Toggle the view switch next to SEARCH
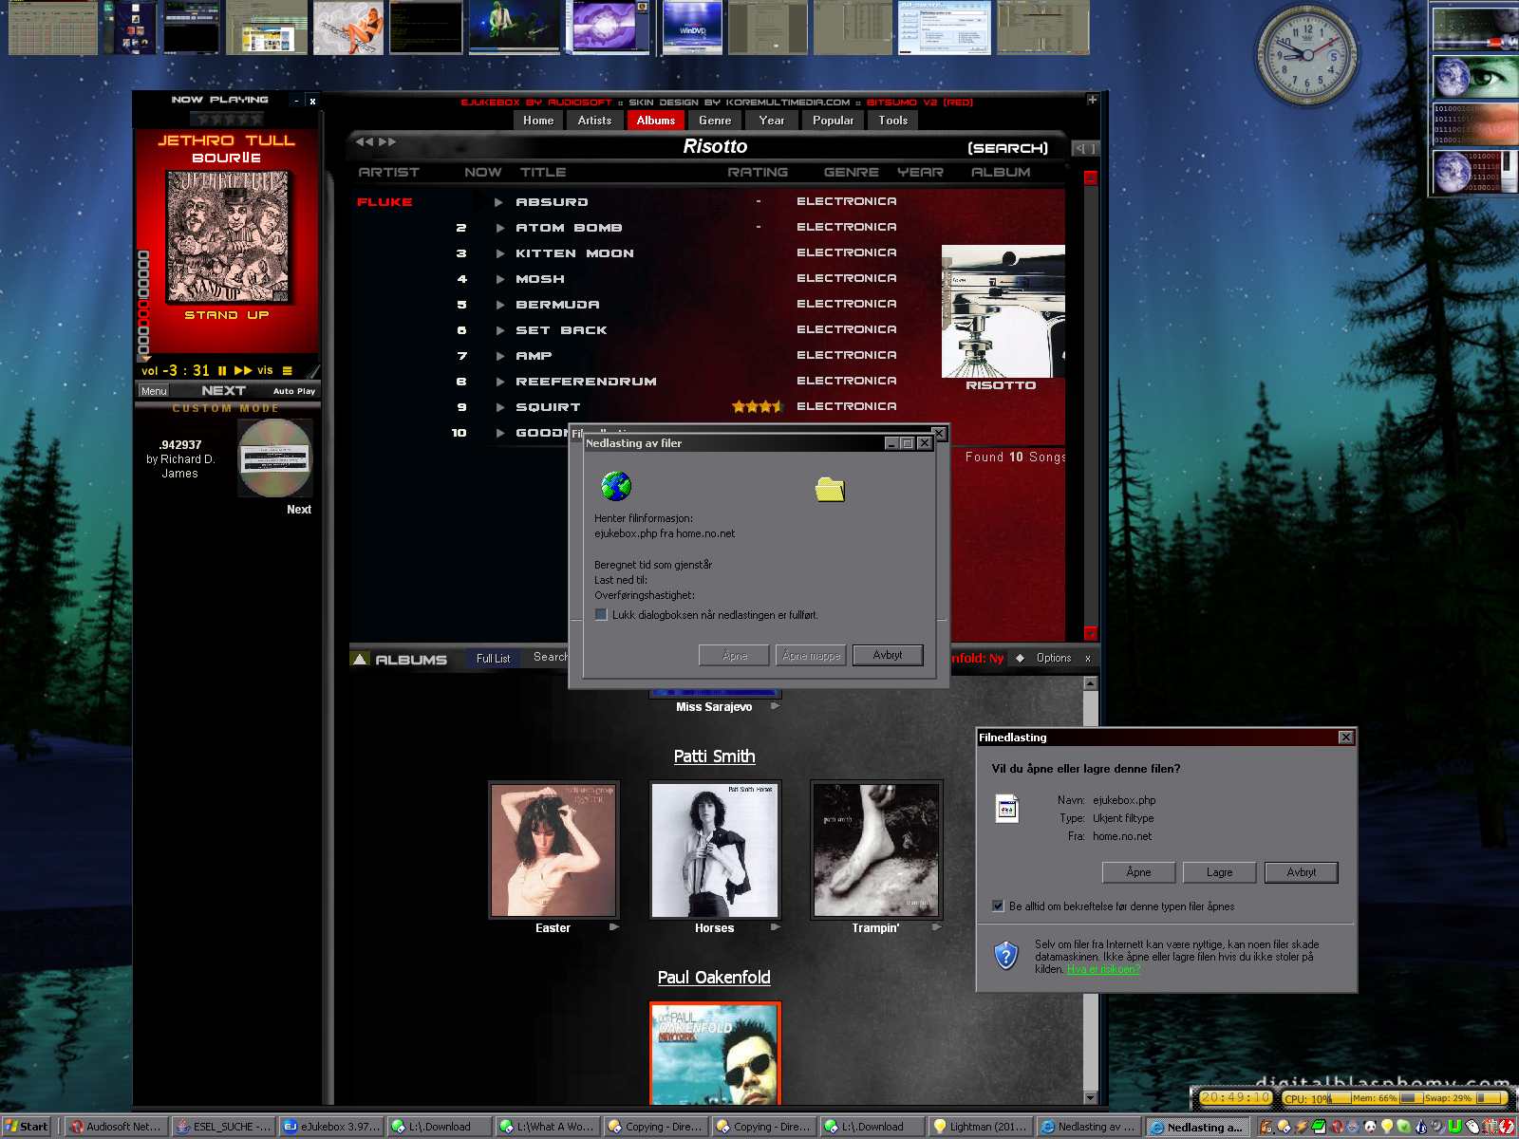Viewport: 1519px width, 1139px height. pyautogui.click(x=1085, y=149)
